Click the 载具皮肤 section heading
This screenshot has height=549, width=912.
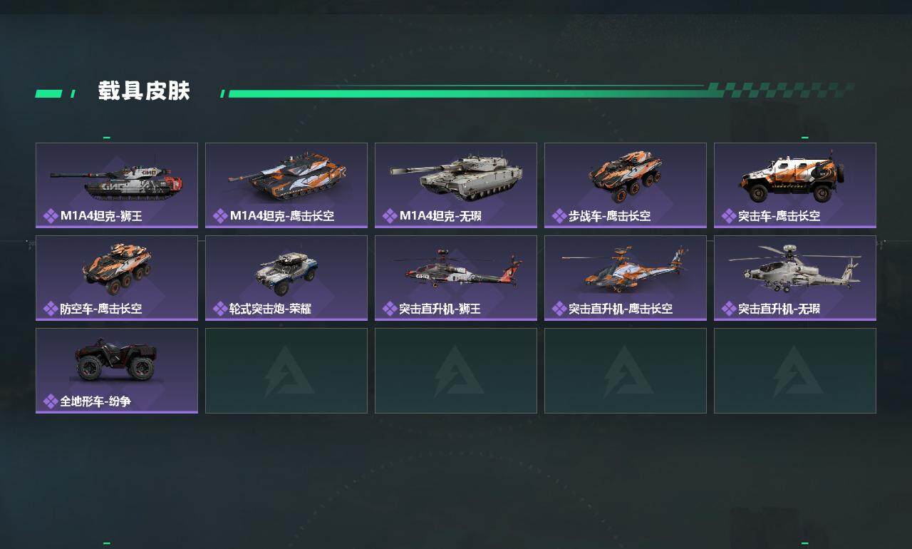(x=144, y=91)
